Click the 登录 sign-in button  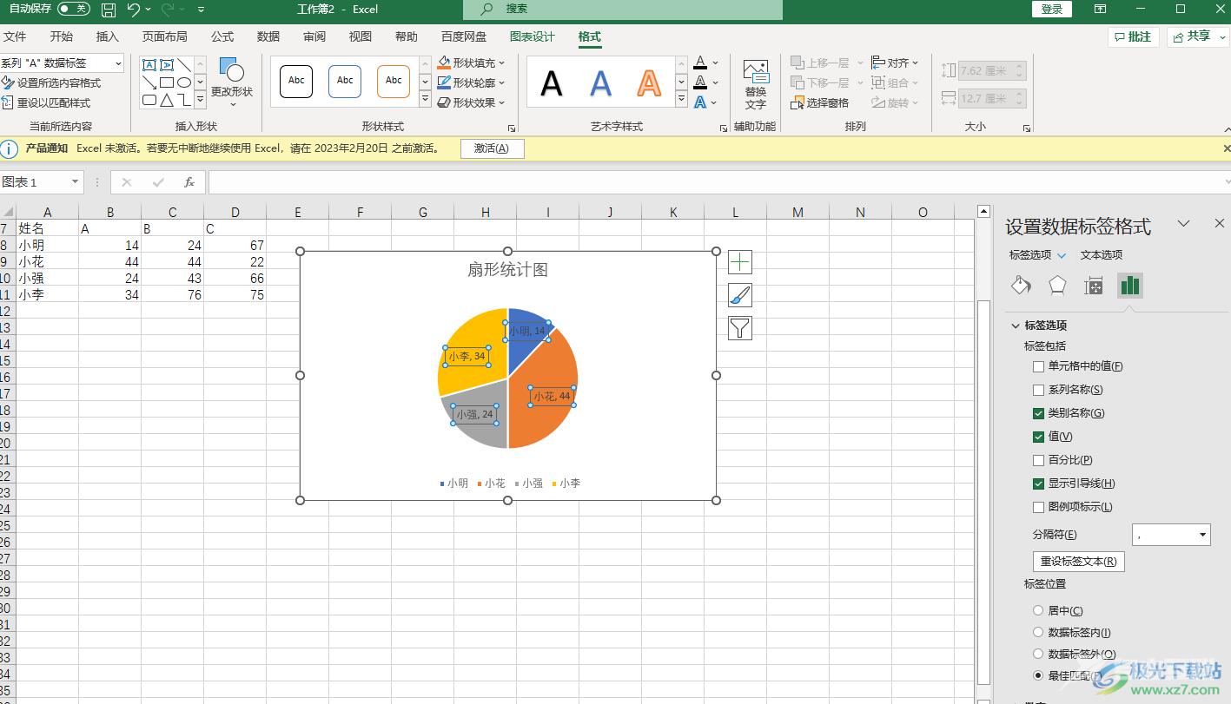click(1052, 9)
